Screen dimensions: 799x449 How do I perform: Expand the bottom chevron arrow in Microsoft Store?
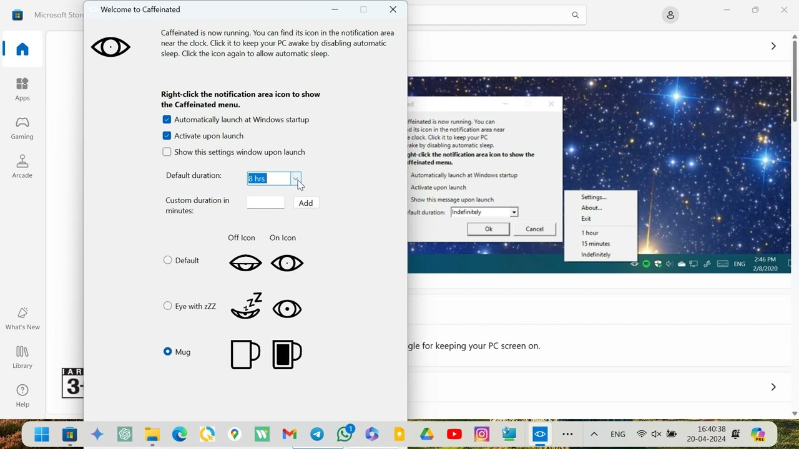pyautogui.click(x=773, y=387)
